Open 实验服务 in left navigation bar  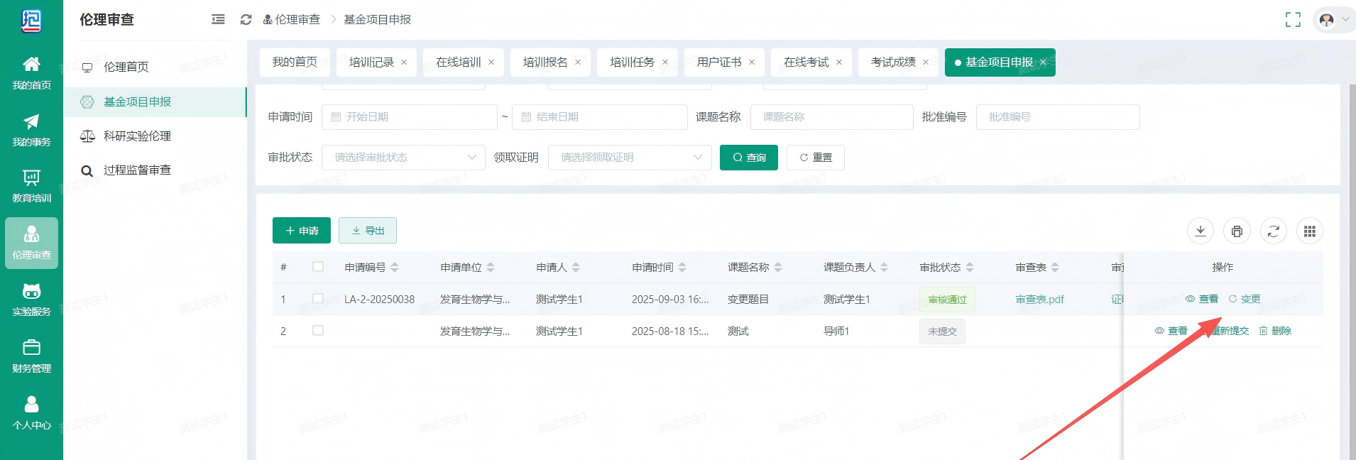(x=31, y=300)
